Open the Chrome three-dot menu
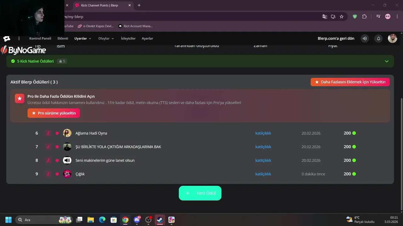 tap(397, 17)
